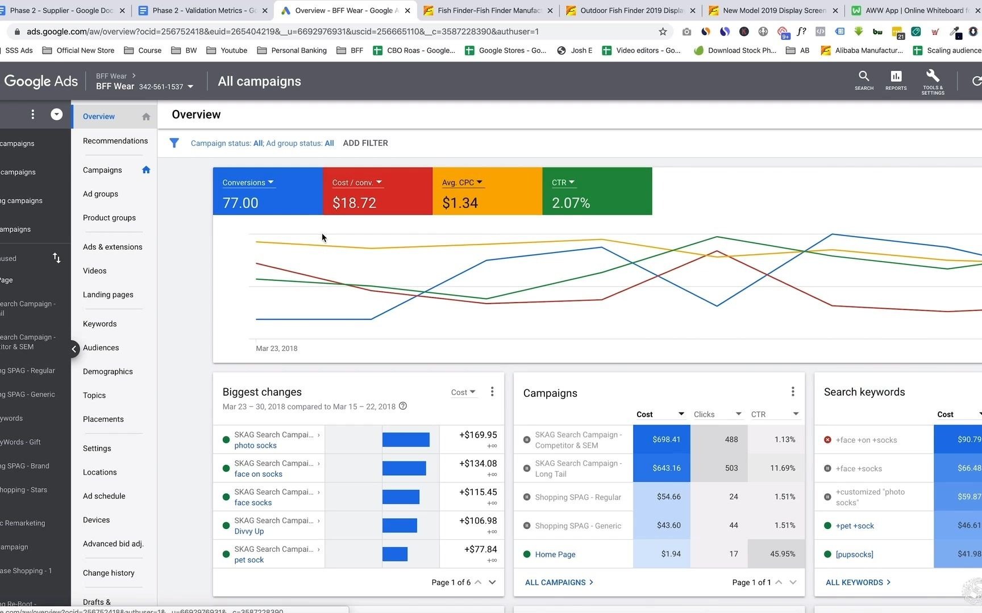Click the f? extension icon in browser toolbar
The height and width of the screenshot is (613, 982).
801,32
